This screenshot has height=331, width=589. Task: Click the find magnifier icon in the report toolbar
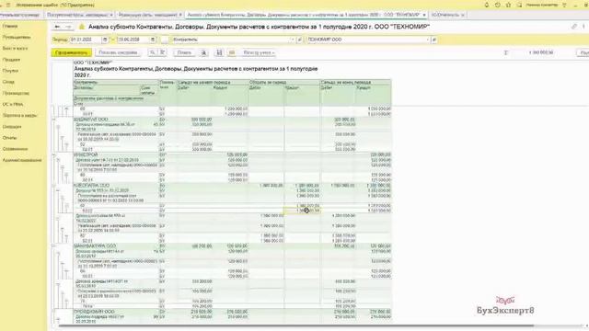[x=152, y=53]
